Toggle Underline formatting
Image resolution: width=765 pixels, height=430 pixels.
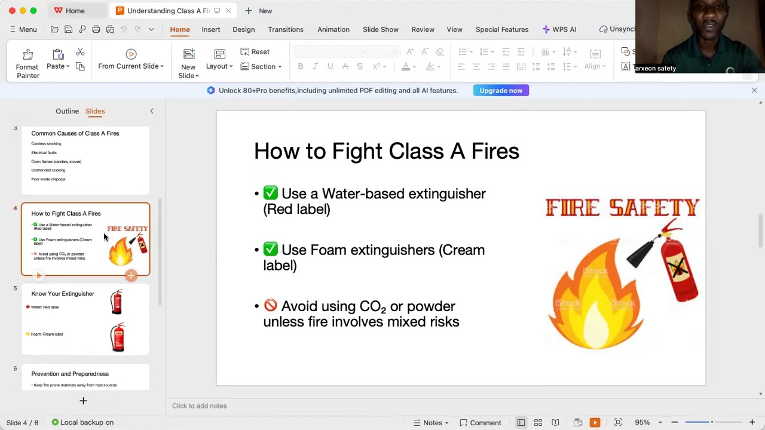click(330, 66)
